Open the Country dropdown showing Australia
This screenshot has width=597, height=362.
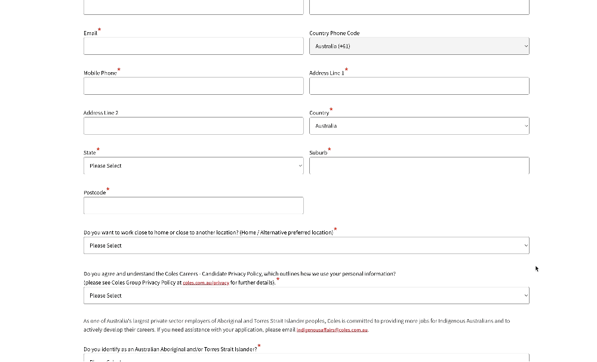pyautogui.click(x=419, y=126)
